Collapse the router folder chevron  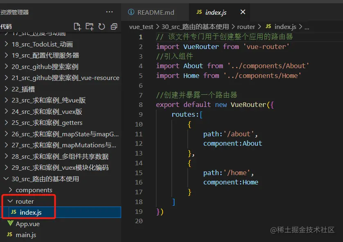pyautogui.click(x=10, y=201)
